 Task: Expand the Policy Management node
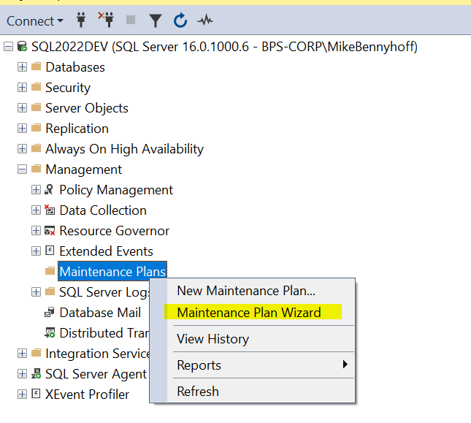pos(36,189)
